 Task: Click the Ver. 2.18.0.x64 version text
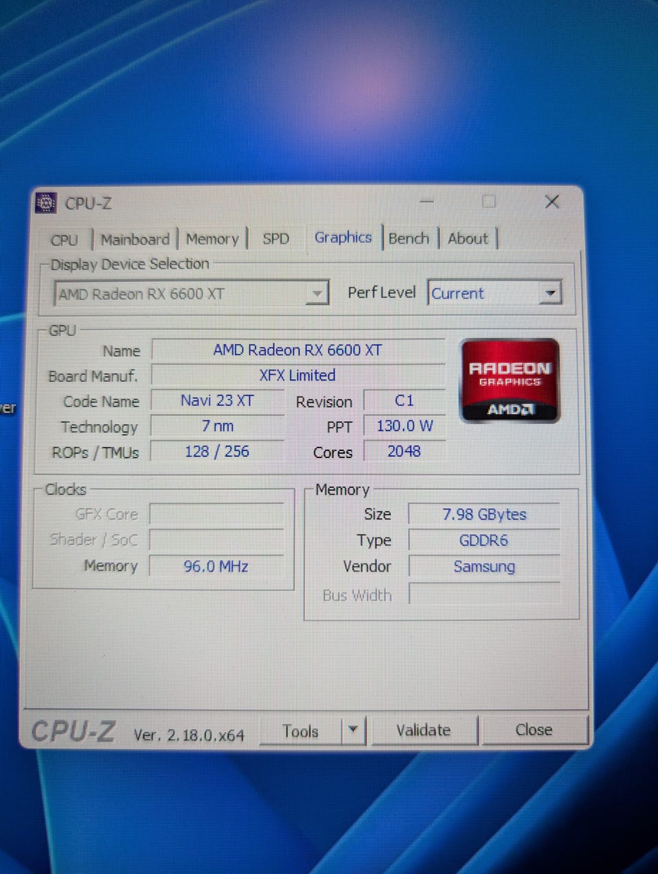pyautogui.click(x=188, y=736)
